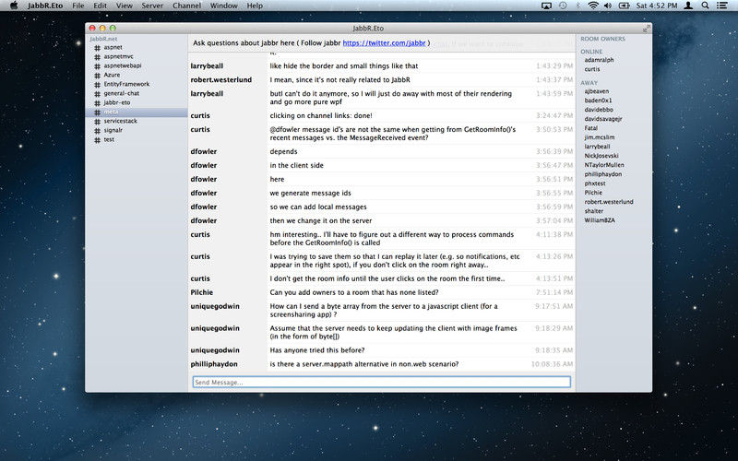This screenshot has width=738, height=461.
Task: Open the Window menu
Action: 223,6
